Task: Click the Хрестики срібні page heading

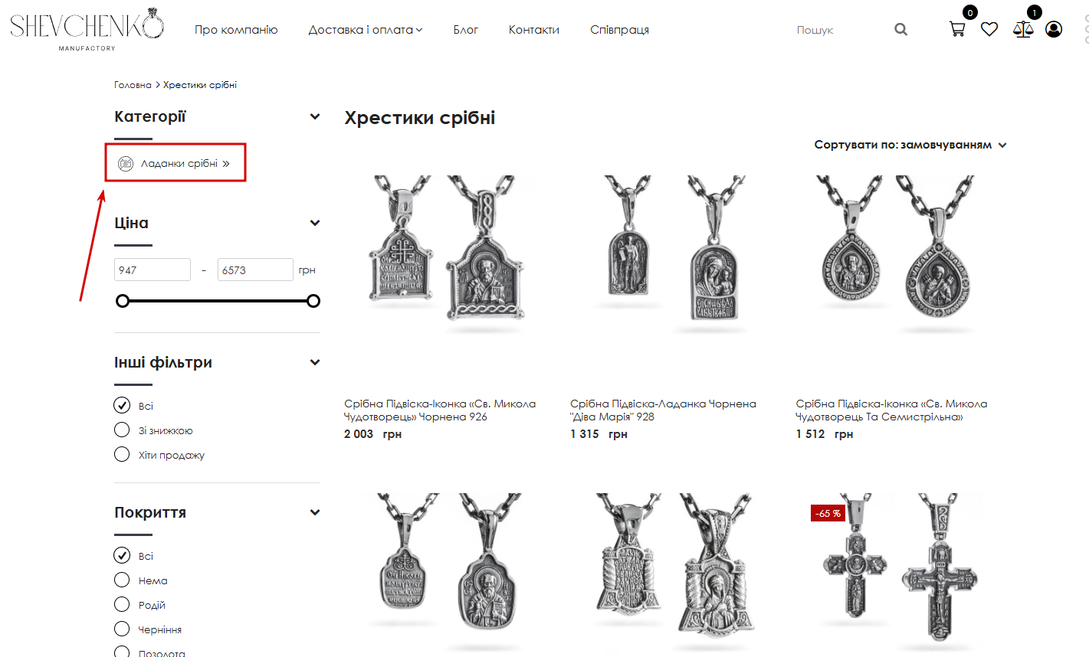Action: [x=420, y=118]
